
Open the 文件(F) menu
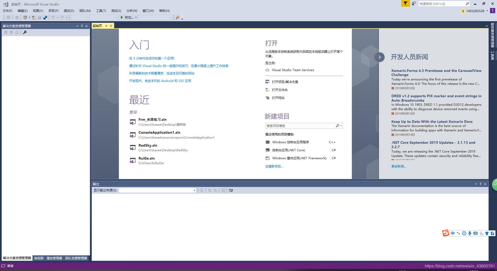[x=8, y=11]
